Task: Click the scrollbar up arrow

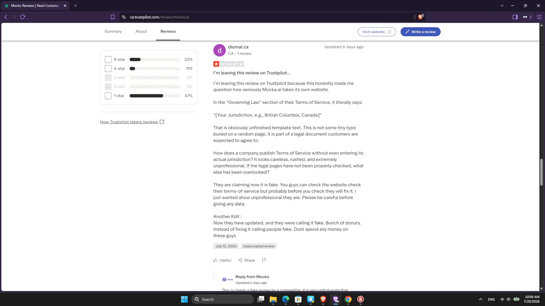Action: point(541,25)
